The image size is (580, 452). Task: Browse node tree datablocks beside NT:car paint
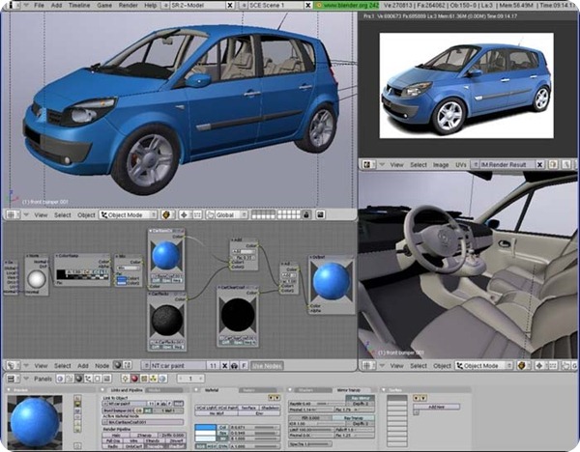146,365
